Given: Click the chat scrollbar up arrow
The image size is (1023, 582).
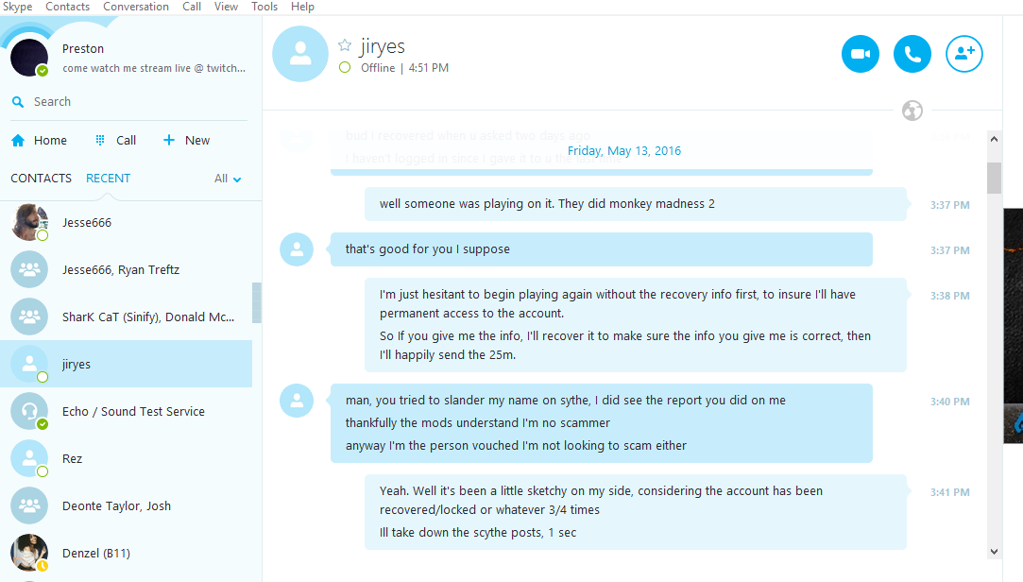Looking at the screenshot, I should 994,138.
